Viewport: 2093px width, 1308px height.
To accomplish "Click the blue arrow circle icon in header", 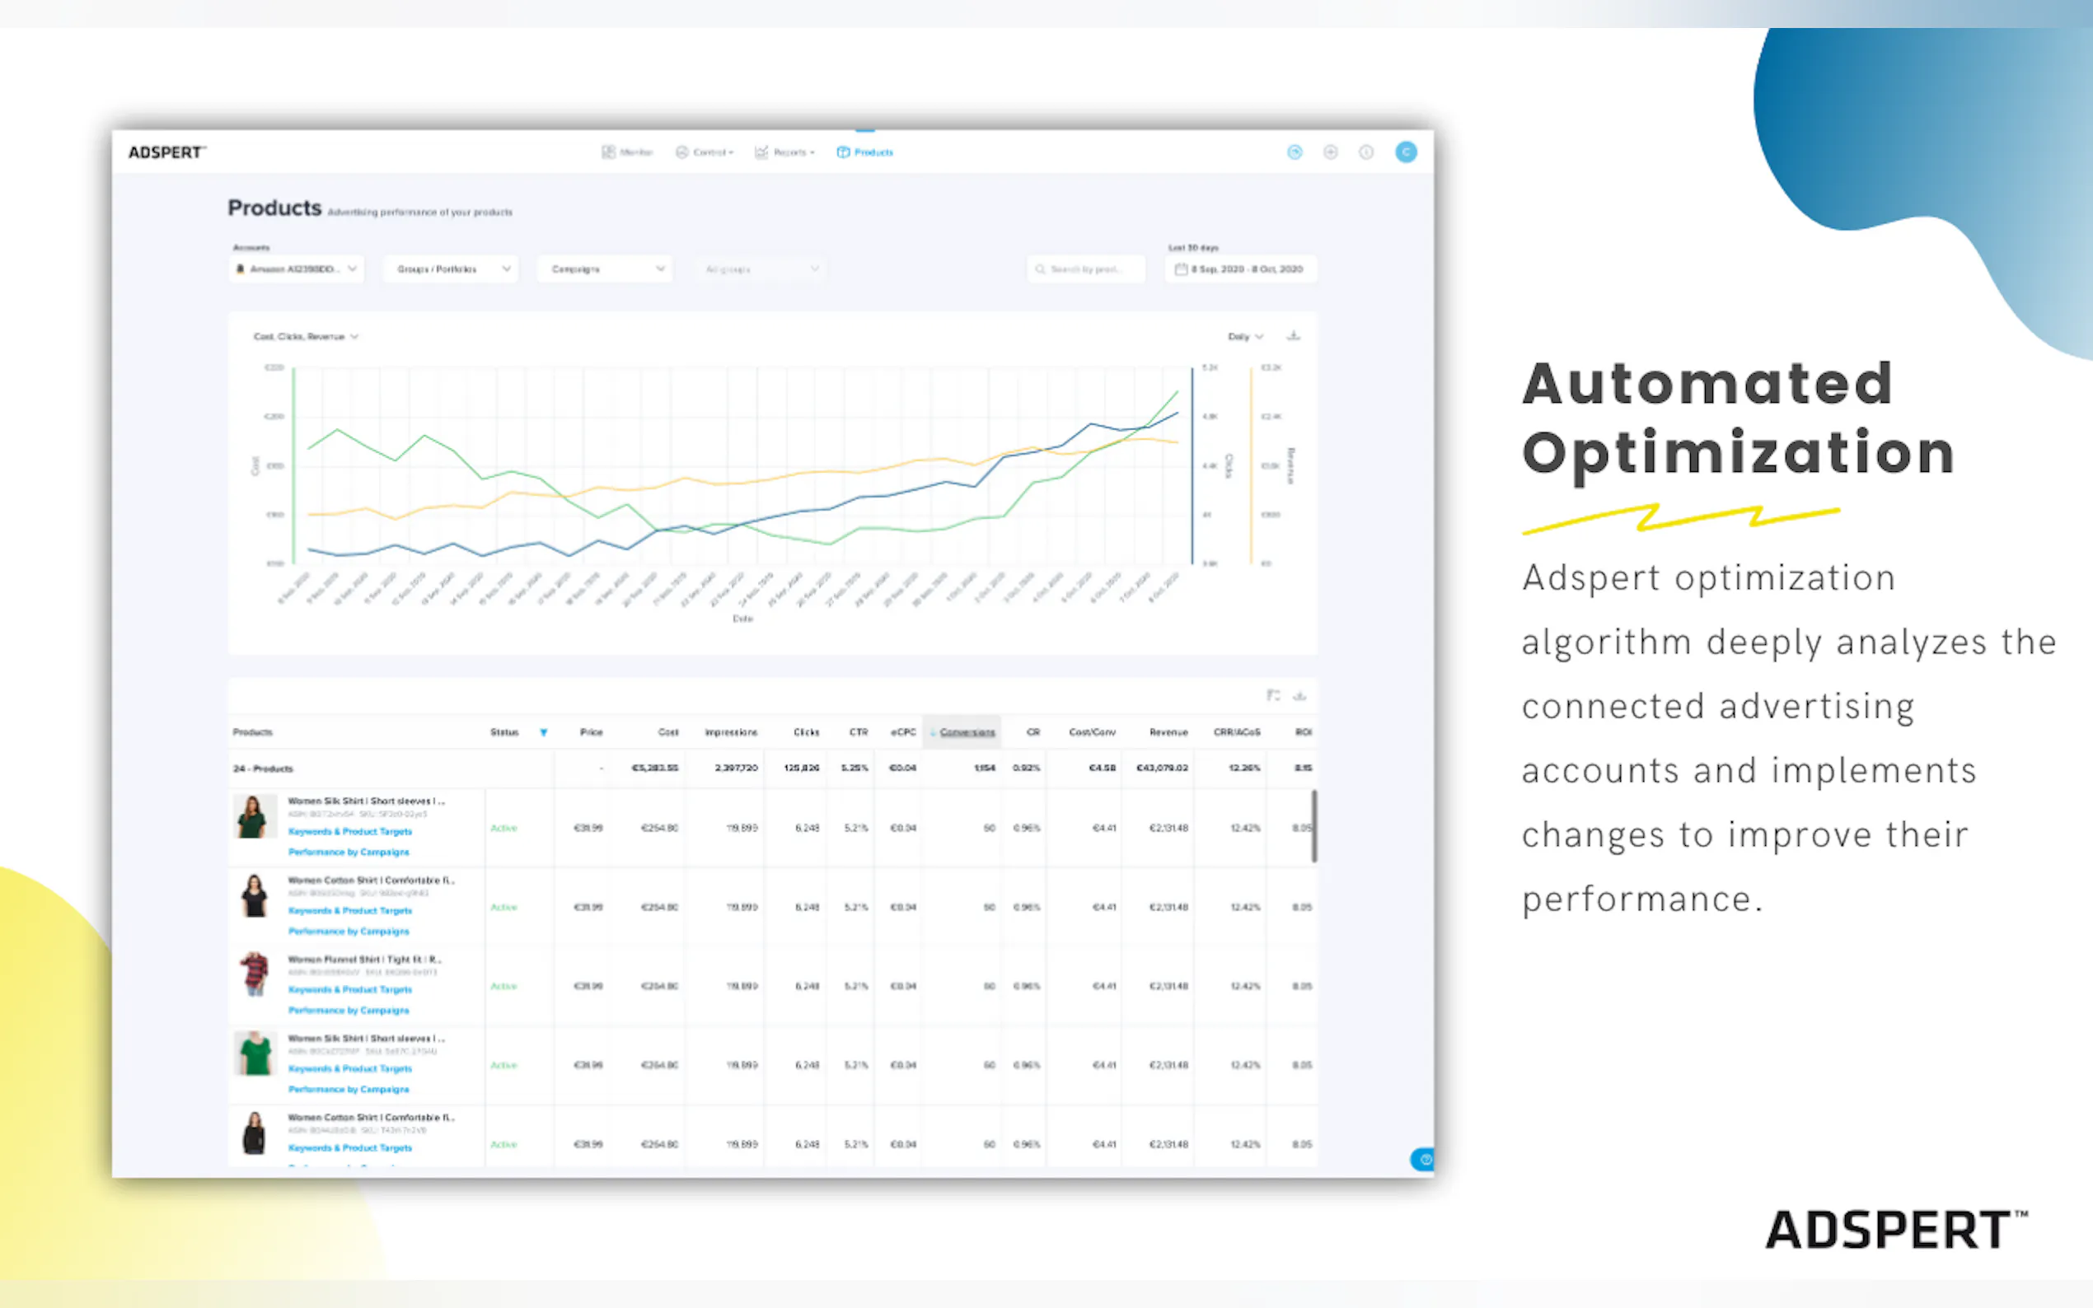I will pyautogui.click(x=1295, y=152).
